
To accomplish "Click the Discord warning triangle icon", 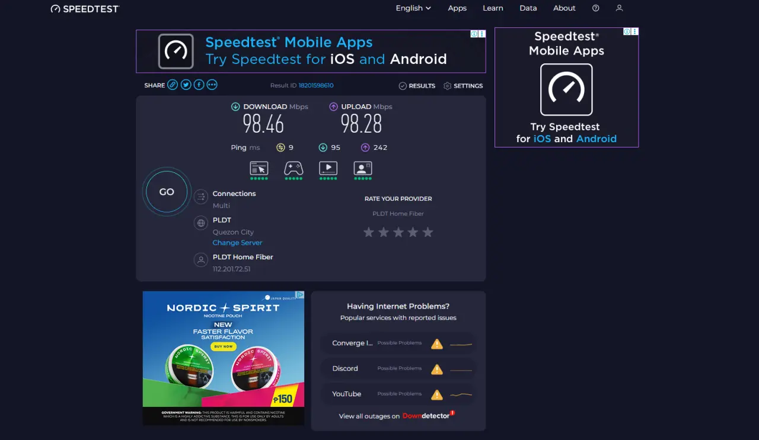I will 437,369.
